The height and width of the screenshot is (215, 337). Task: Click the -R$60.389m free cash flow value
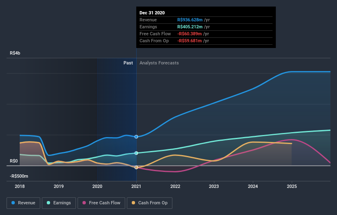[189, 34]
